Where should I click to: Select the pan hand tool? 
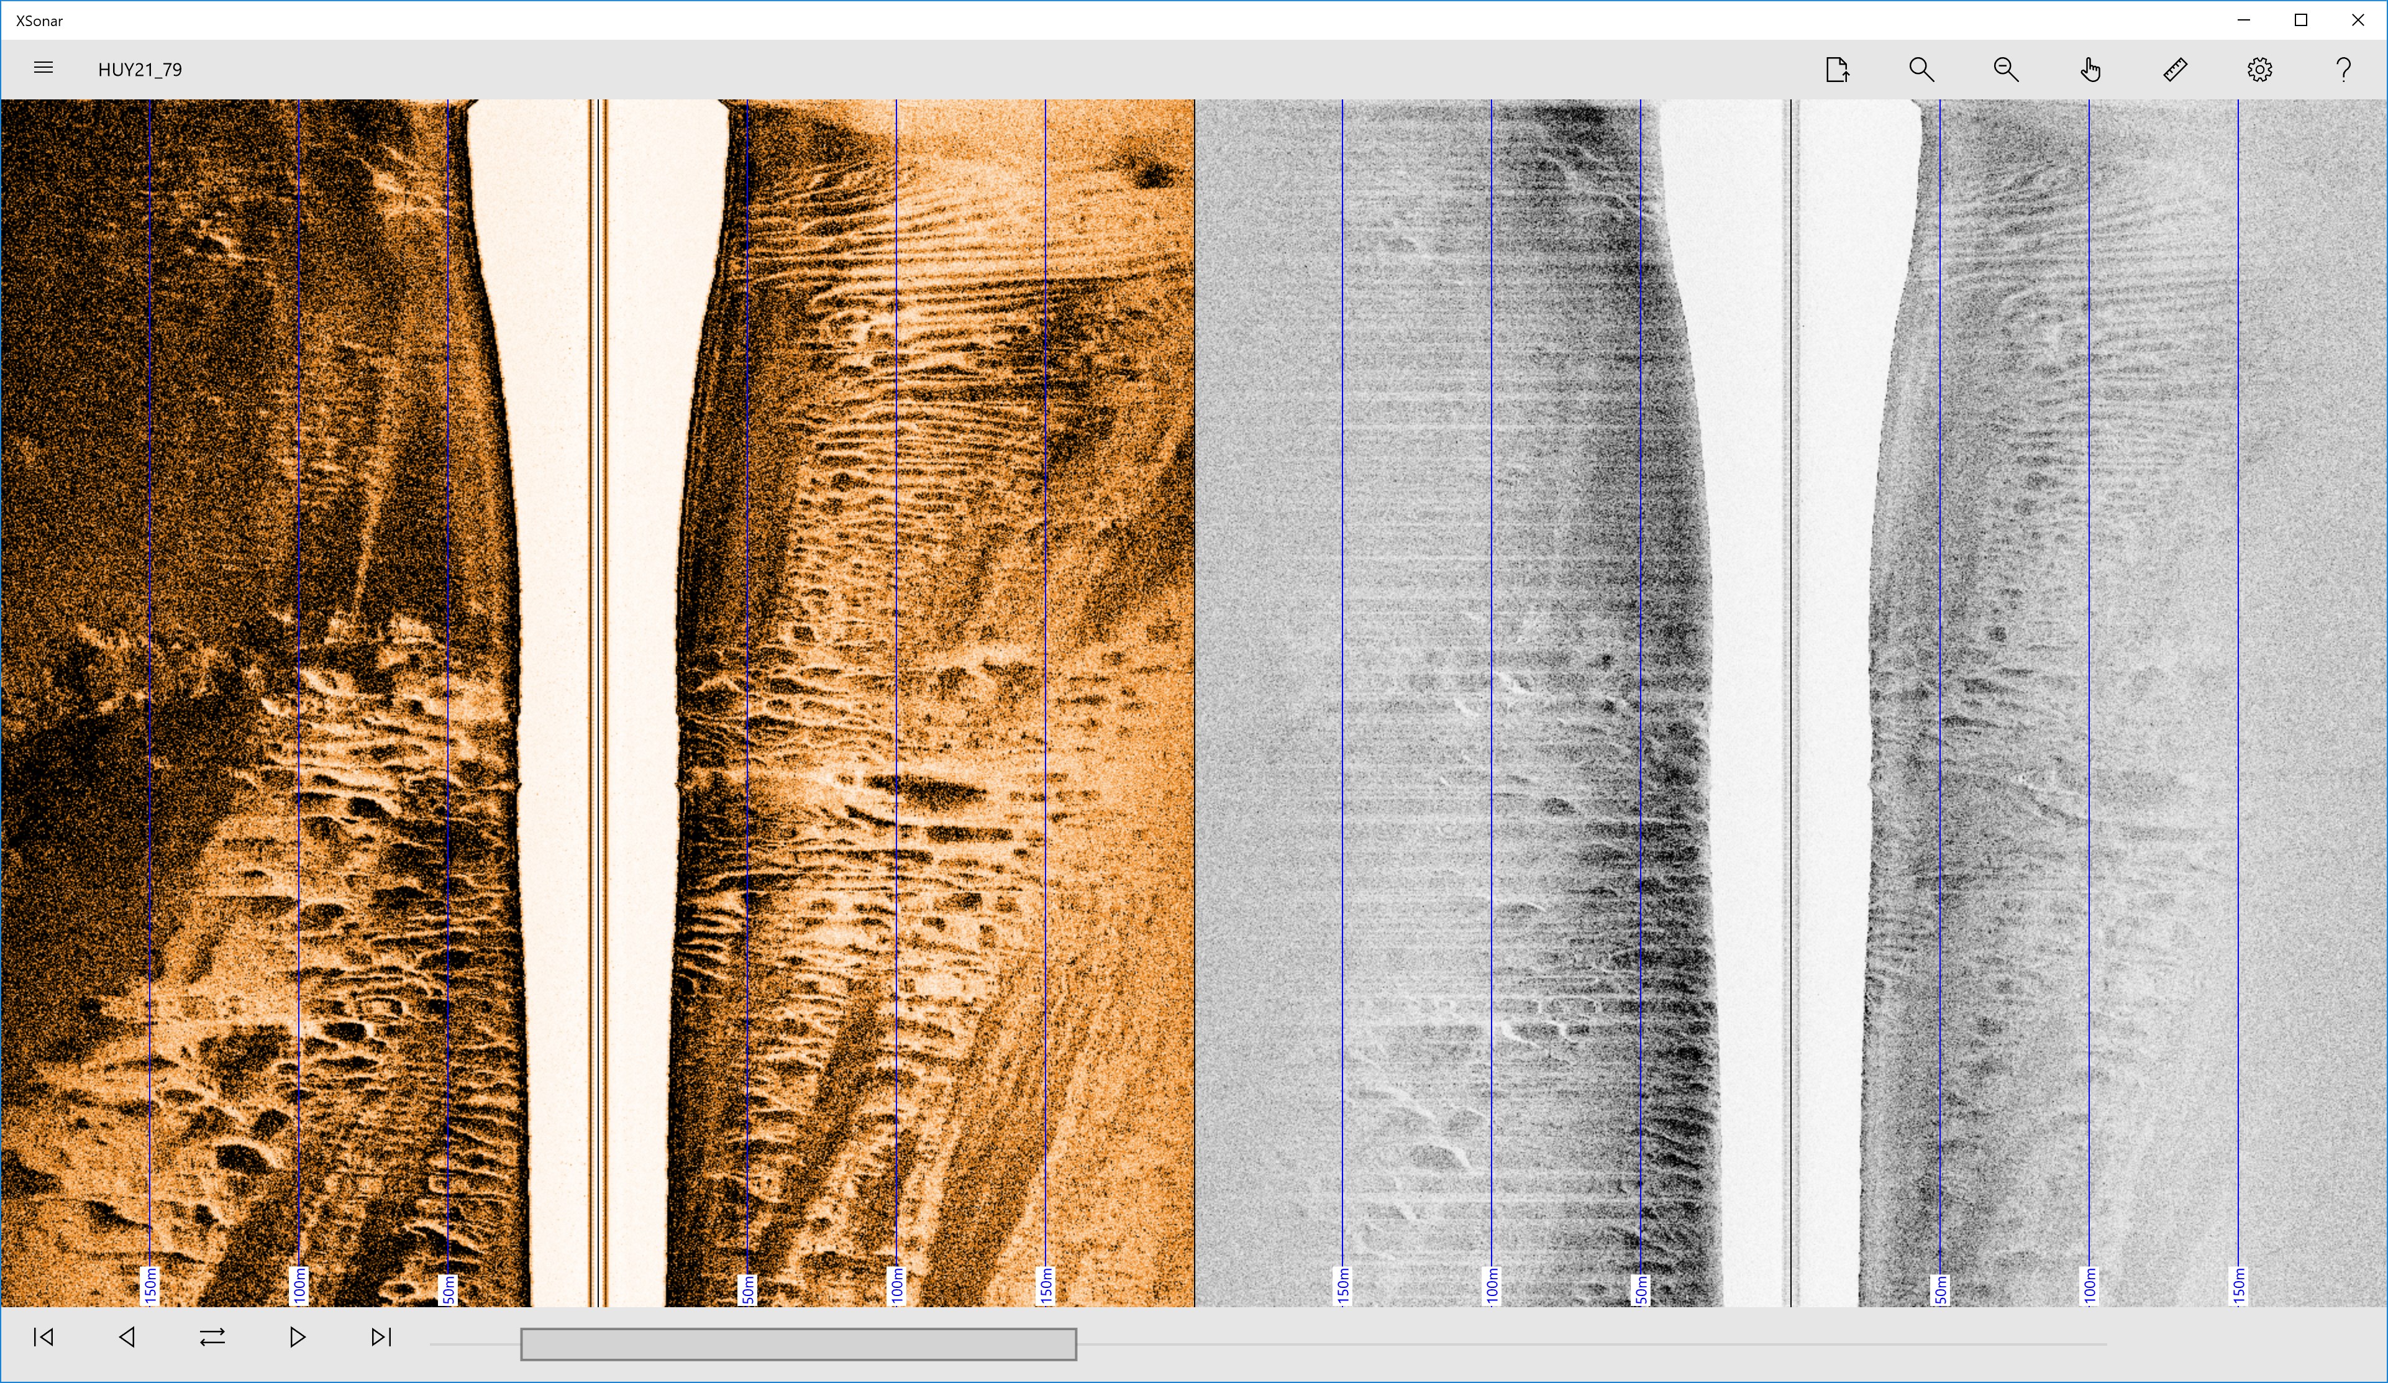[2090, 69]
